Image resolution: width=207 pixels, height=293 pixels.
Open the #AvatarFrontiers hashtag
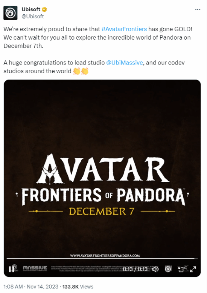coord(124,29)
